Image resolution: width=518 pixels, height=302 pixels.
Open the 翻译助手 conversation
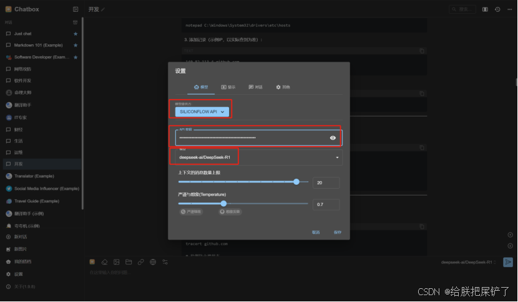(42, 105)
